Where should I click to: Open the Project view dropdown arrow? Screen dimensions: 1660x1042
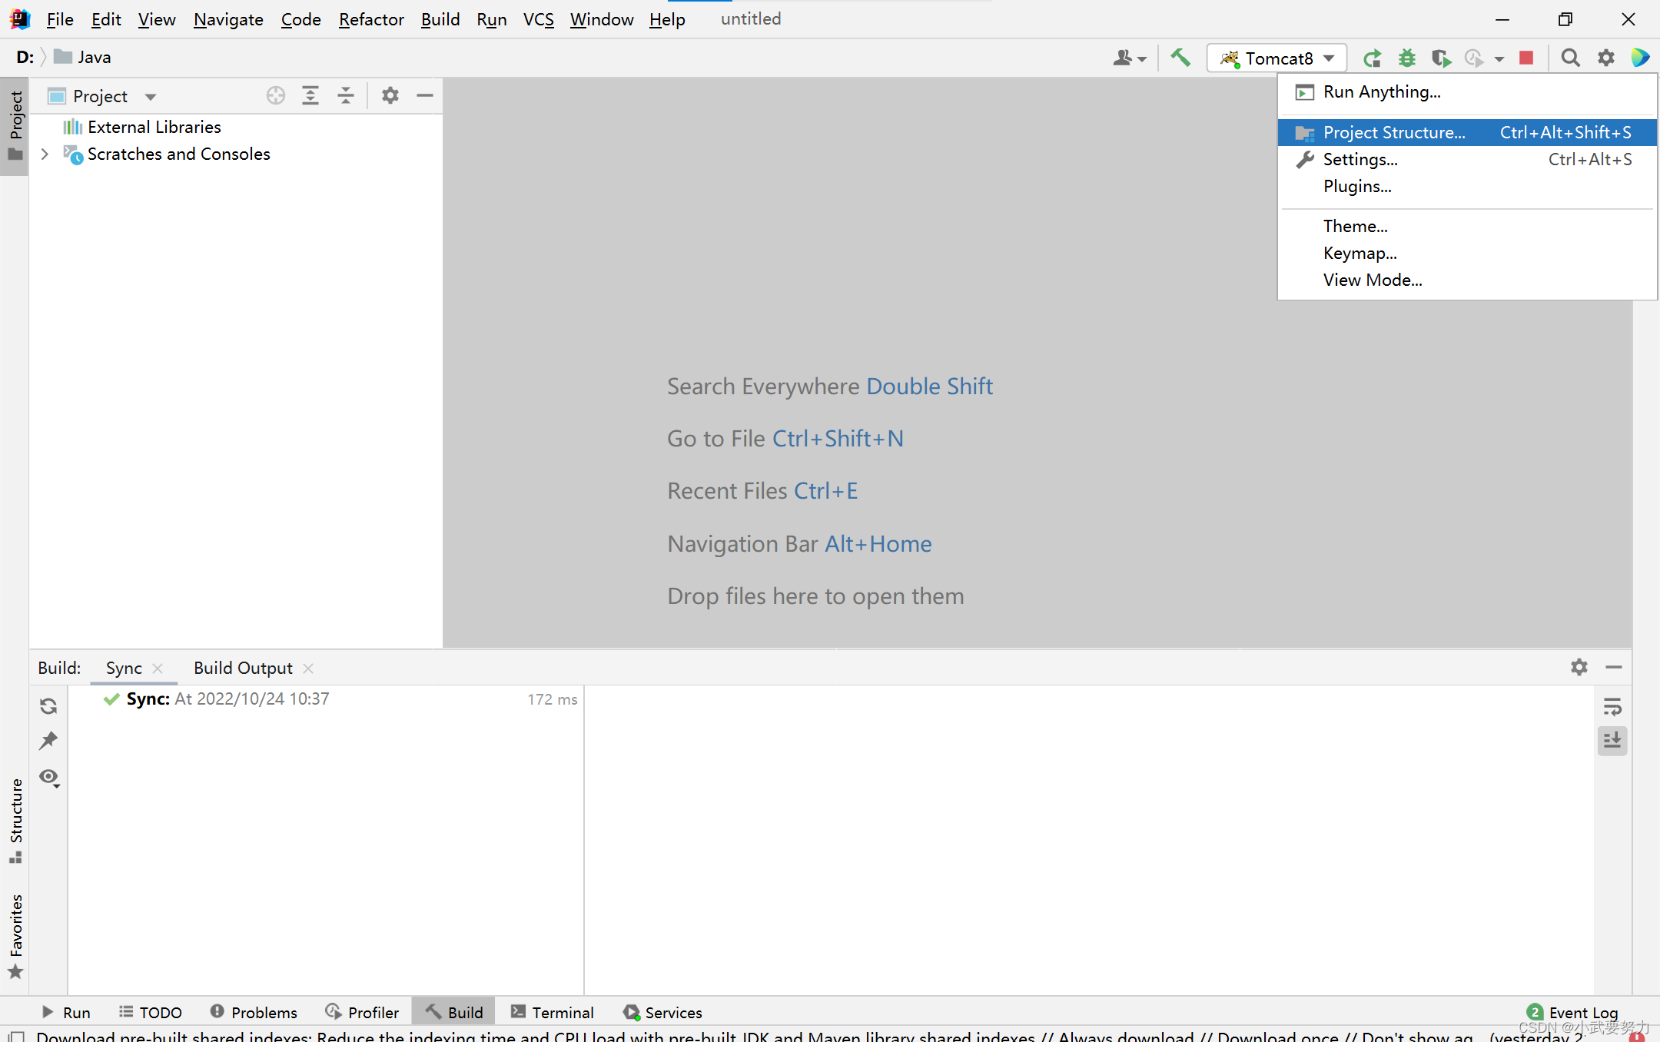pyautogui.click(x=151, y=96)
